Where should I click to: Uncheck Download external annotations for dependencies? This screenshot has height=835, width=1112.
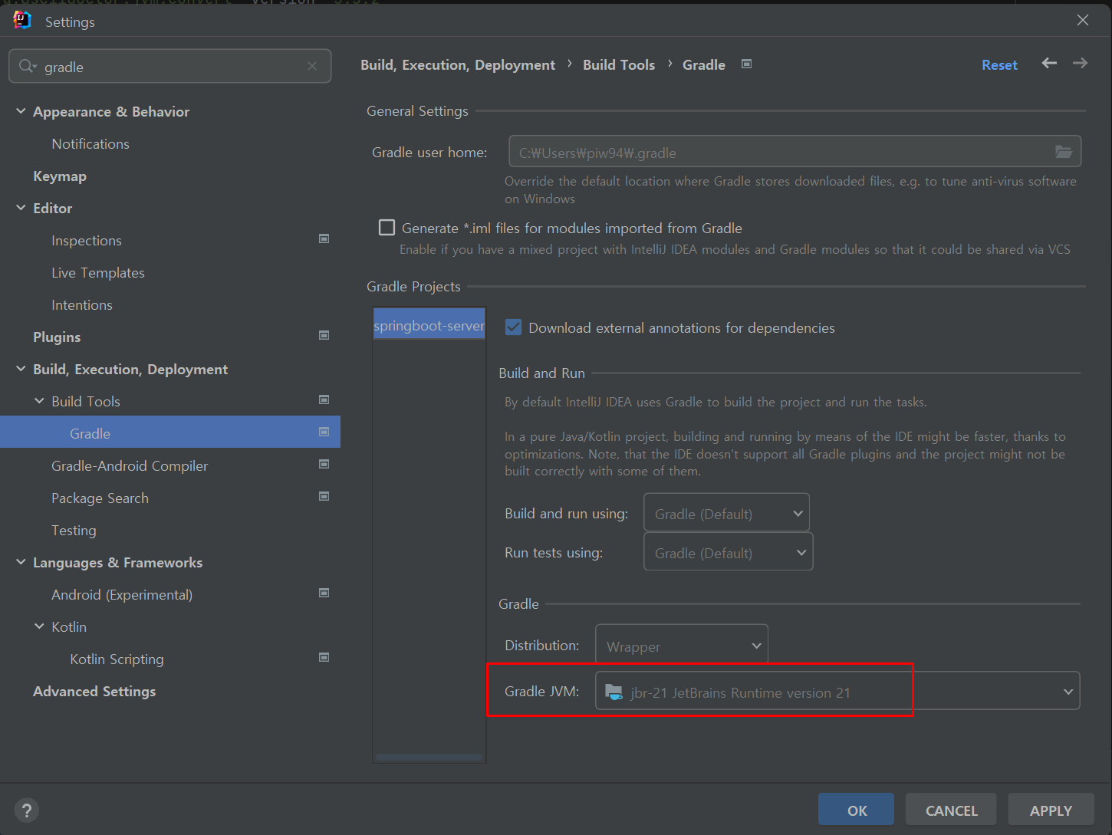pos(514,327)
